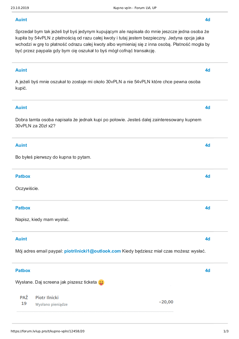The width and height of the screenshot is (239, 339).
Task: Click the 4d timestamp of the 'Dobra tamta osoba' post
Action: tap(207, 108)
